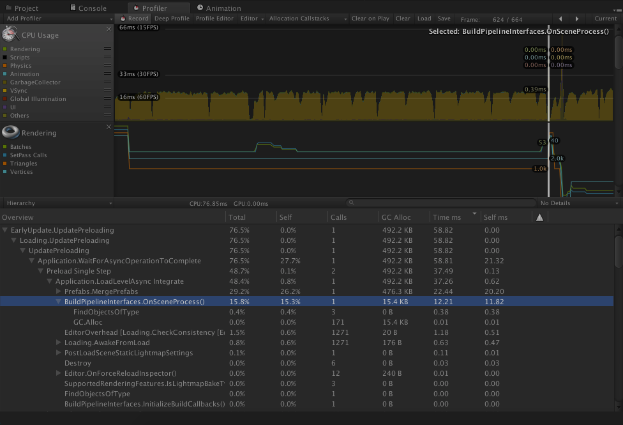Click the warning triangle column header
623x425 pixels.
(539, 217)
